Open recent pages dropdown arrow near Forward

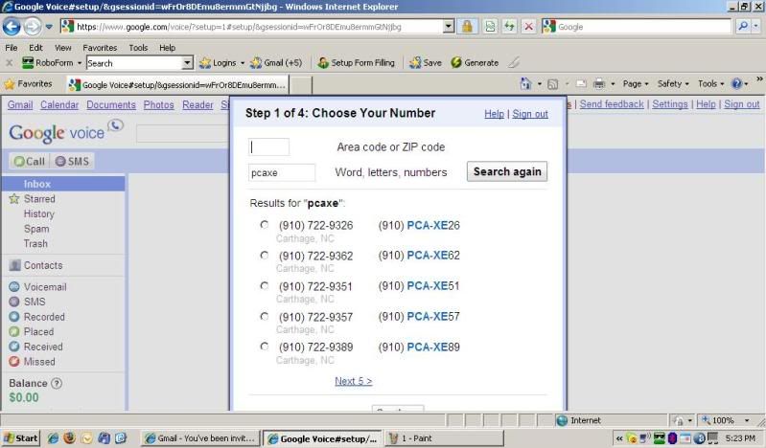click(x=49, y=27)
